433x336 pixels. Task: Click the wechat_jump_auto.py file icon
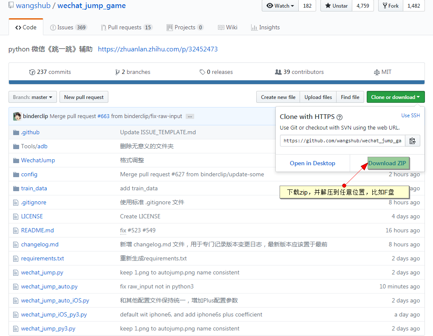coord(16,287)
